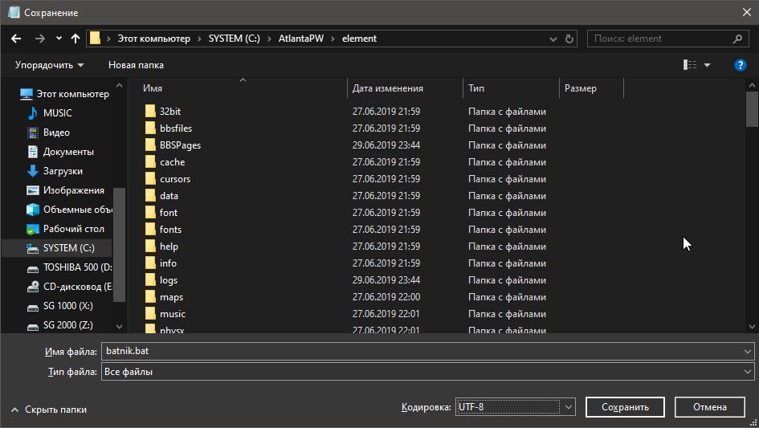Select 'Этот компьютер' in address breadcrumb

(x=154, y=39)
